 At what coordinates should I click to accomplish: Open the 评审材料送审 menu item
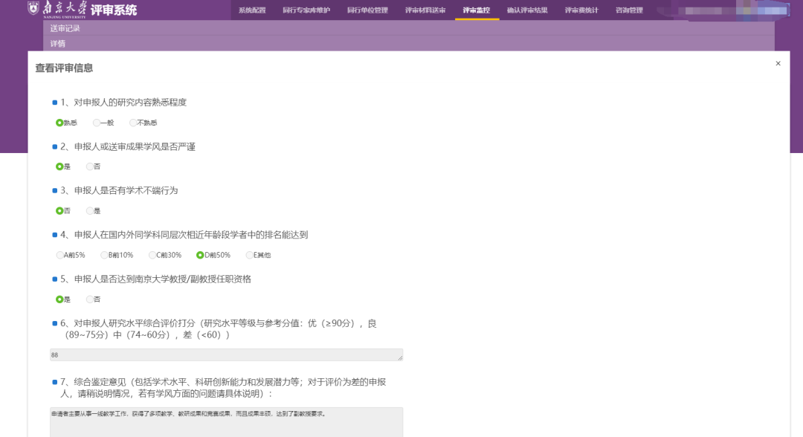tap(426, 10)
